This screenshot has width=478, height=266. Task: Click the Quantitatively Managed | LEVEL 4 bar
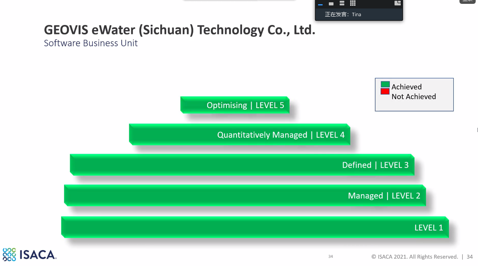[240, 134]
